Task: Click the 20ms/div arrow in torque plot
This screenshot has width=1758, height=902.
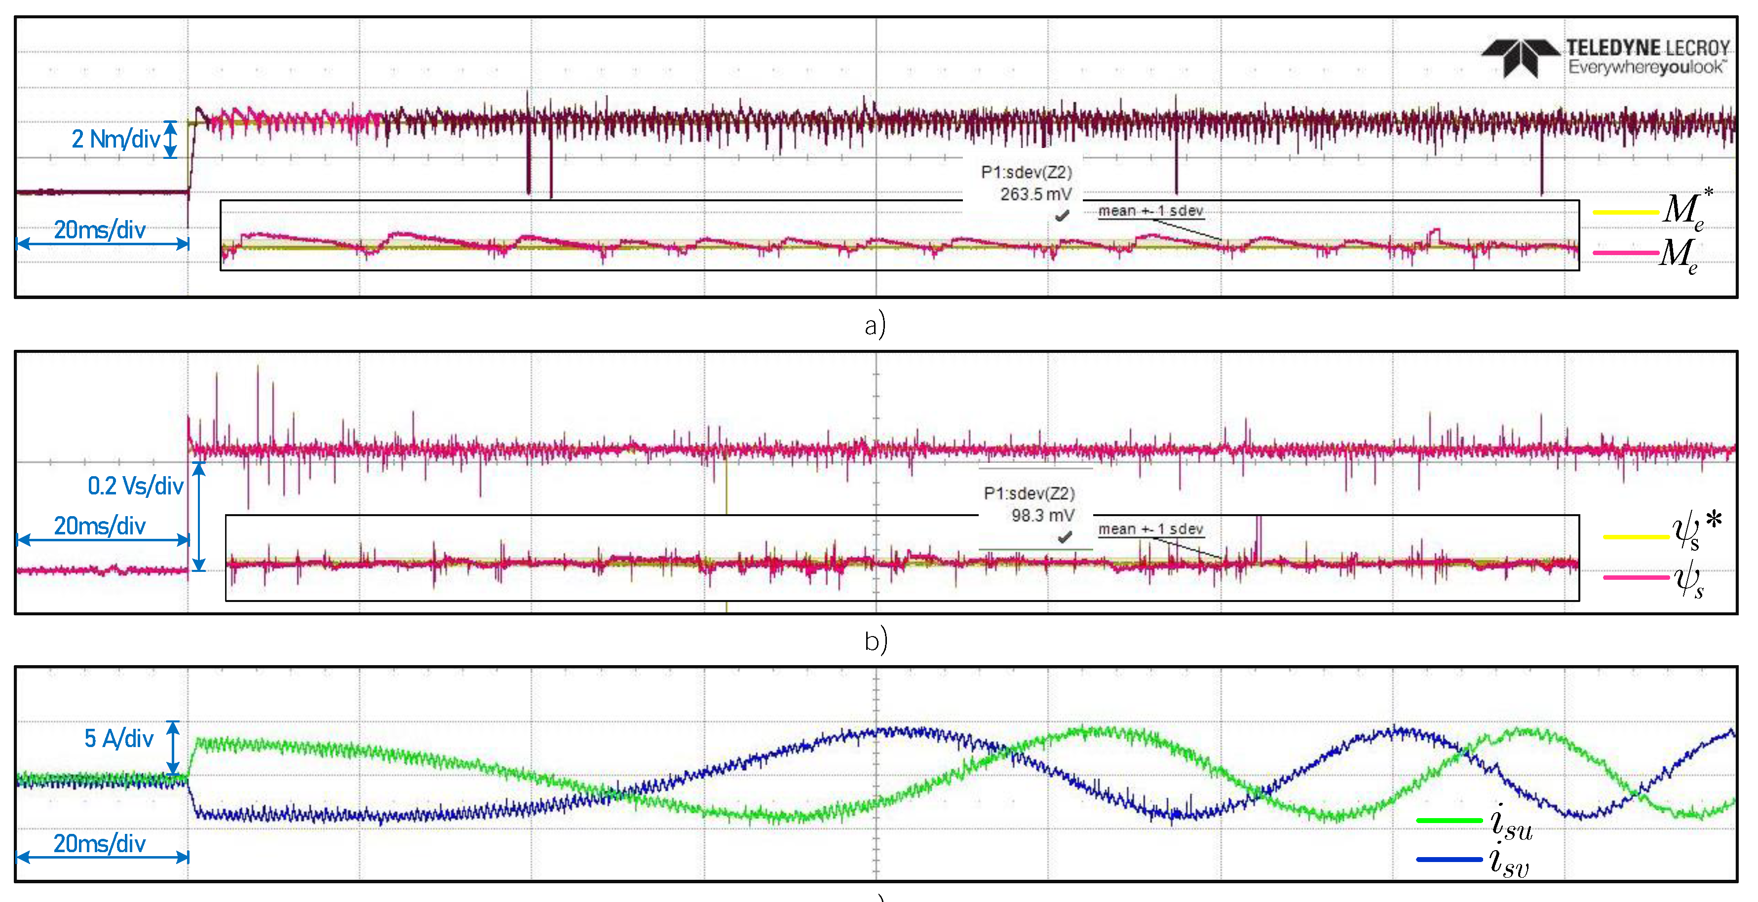Action: tap(102, 244)
